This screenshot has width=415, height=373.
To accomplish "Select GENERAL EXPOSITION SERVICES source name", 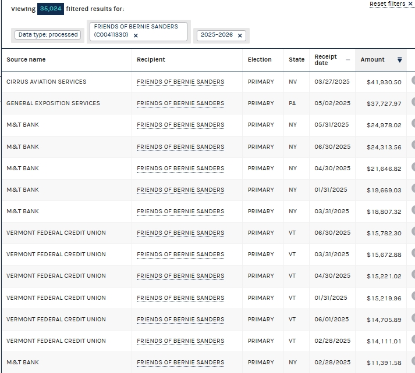I will pos(53,103).
